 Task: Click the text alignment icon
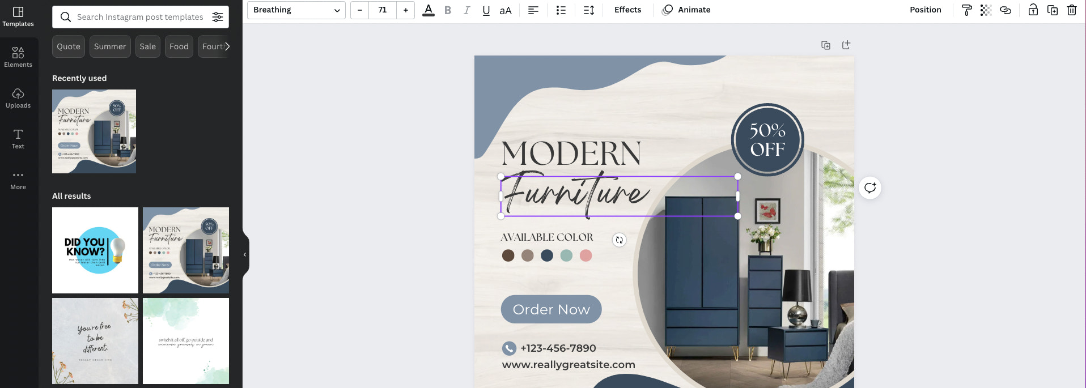coord(533,10)
